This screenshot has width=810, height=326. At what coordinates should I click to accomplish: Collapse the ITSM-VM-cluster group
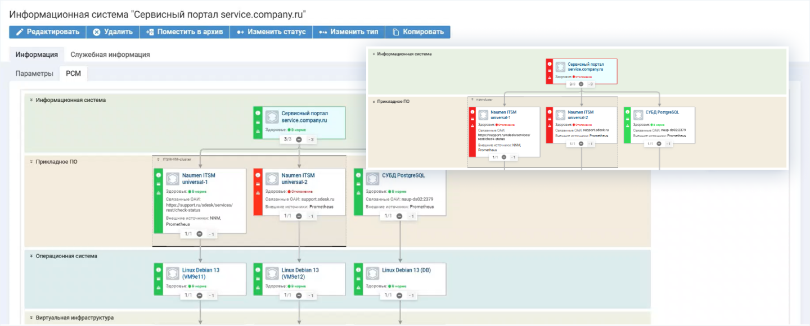click(x=159, y=160)
